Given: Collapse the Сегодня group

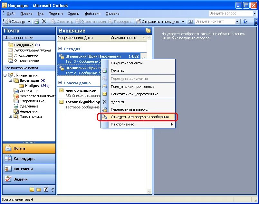Looking at the screenshot, I should pyautogui.click(x=60, y=49).
